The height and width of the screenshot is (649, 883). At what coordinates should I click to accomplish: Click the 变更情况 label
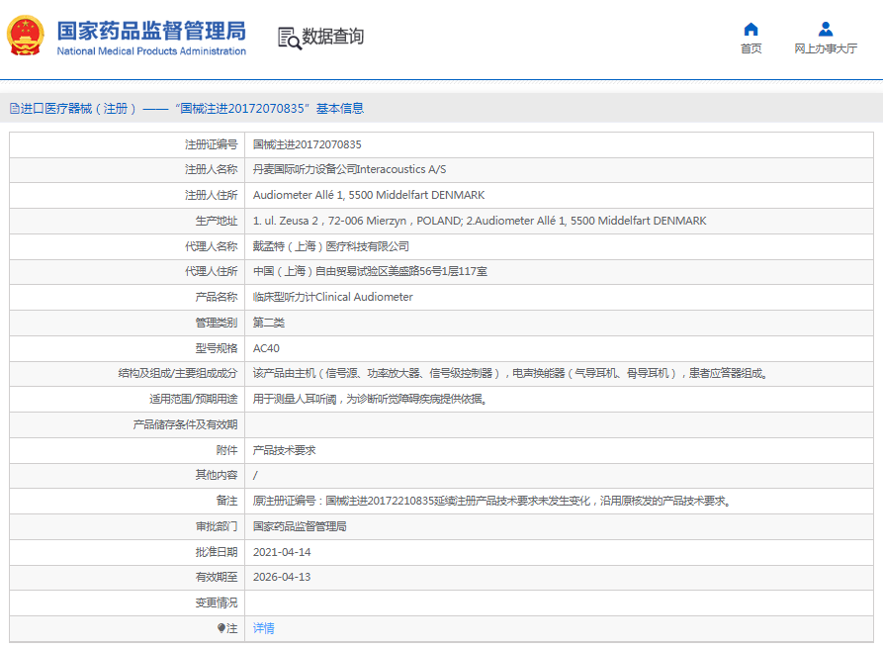point(217,603)
